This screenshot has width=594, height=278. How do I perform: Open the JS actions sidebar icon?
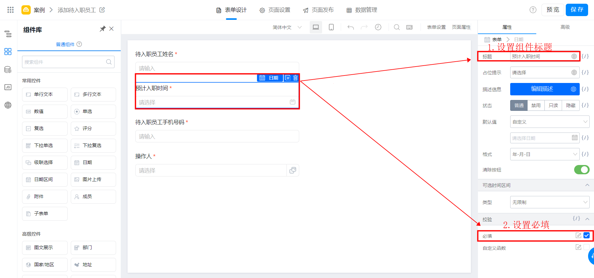(8, 87)
